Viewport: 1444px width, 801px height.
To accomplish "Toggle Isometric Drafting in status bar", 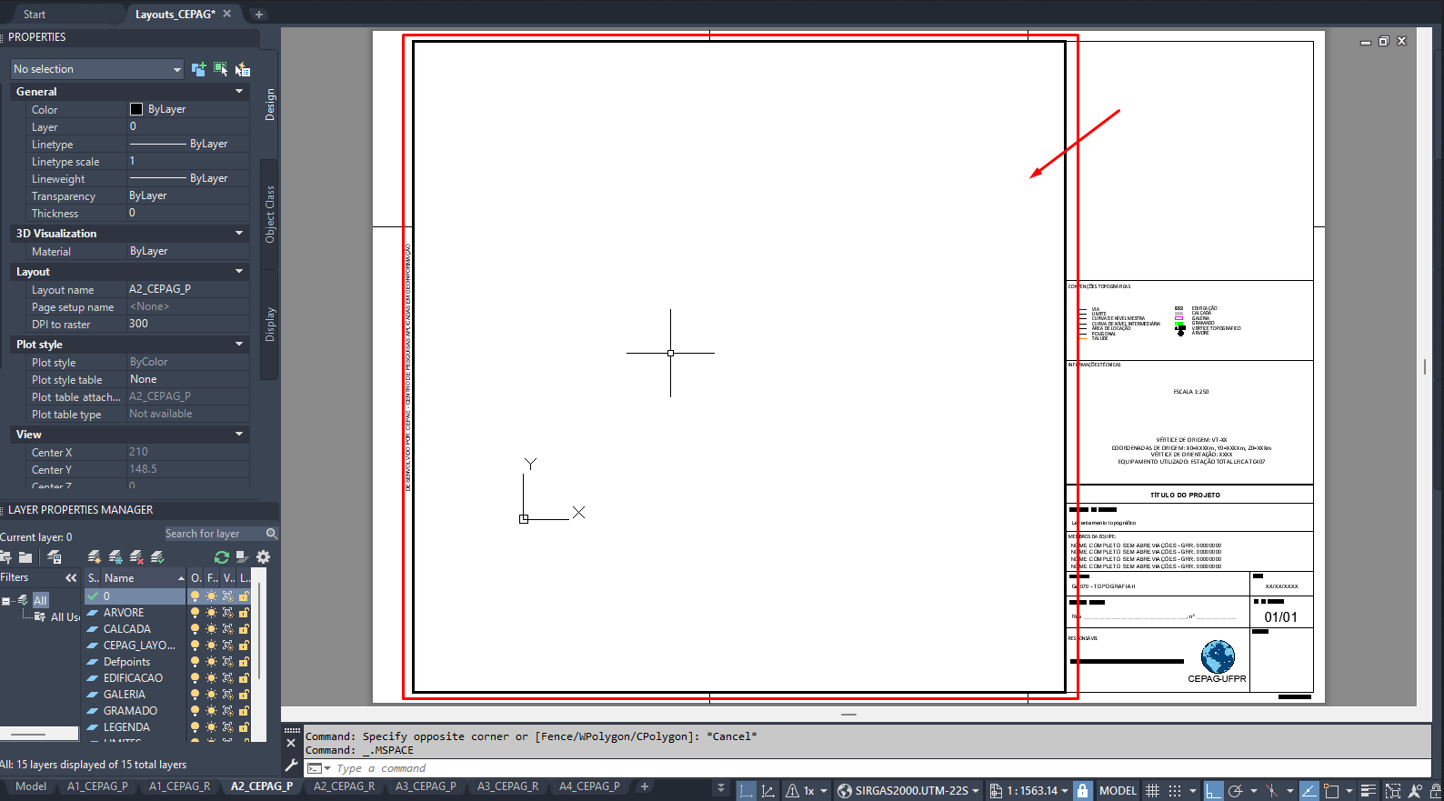I will tap(1272, 790).
